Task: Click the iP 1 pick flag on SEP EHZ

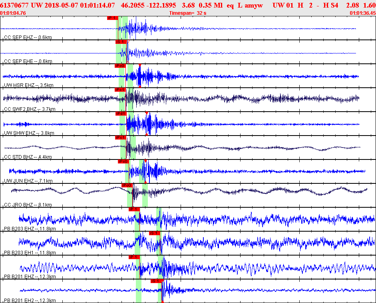Action: pyautogui.click(x=112, y=18)
